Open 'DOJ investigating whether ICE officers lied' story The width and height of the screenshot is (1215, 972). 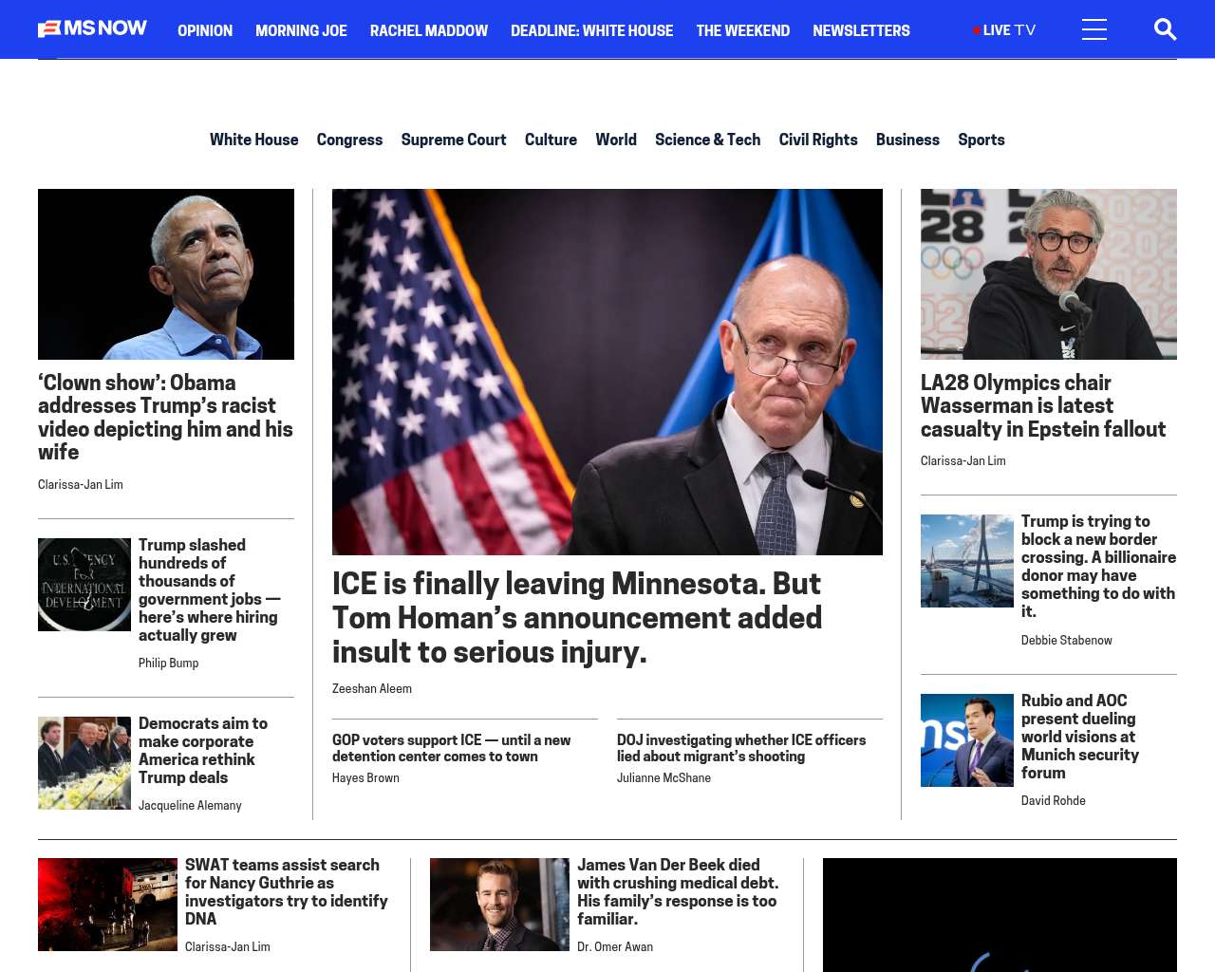click(741, 748)
